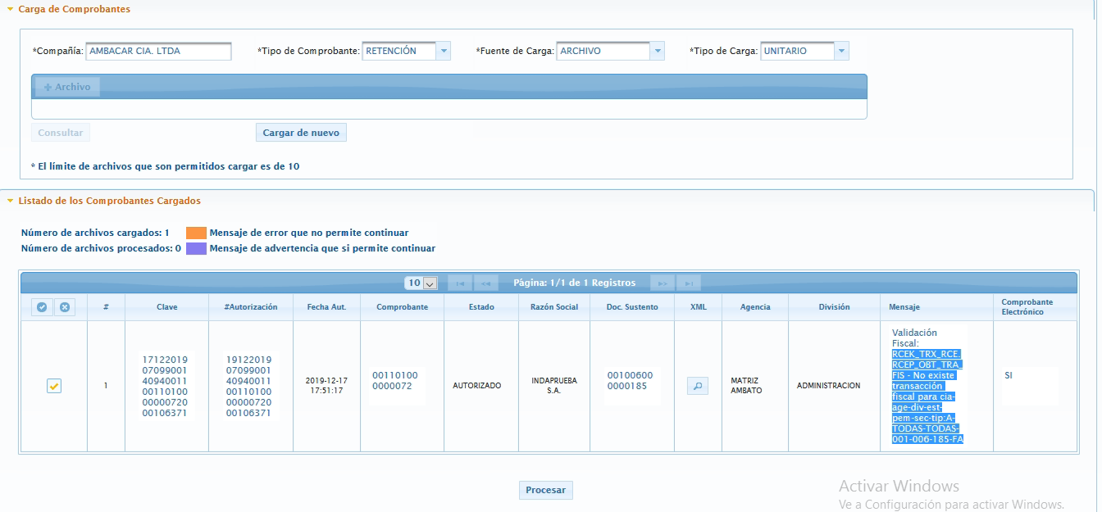Expand the Tipo de Carga dropdown
The width and height of the screenshot is (1102, 512).
point(841,51)
